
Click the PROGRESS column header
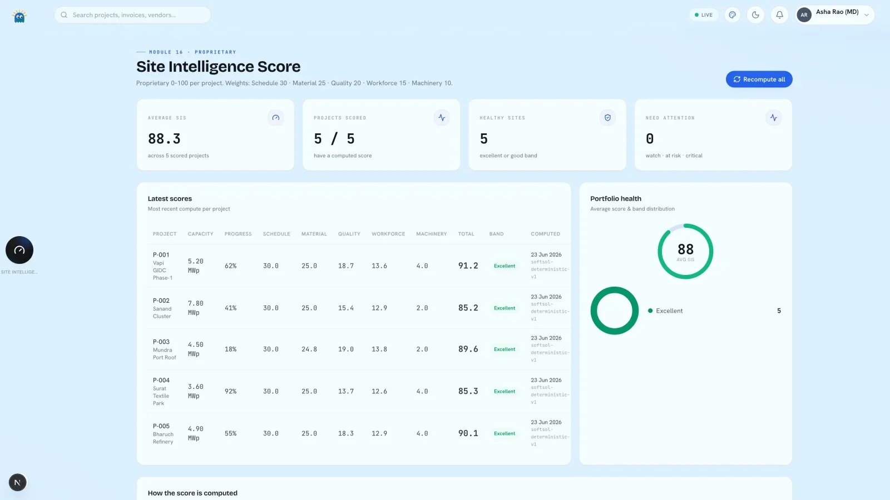[238, 234]
